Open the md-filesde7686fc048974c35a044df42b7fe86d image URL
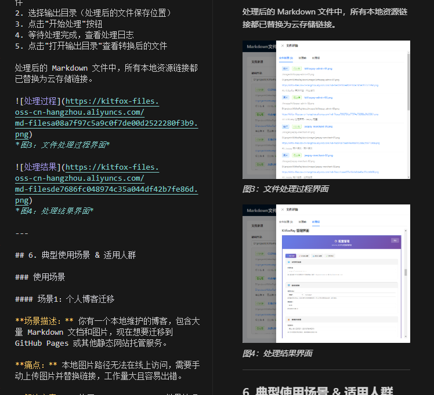Viewport: 434px width, 395px height. click(x=107, y=184)
